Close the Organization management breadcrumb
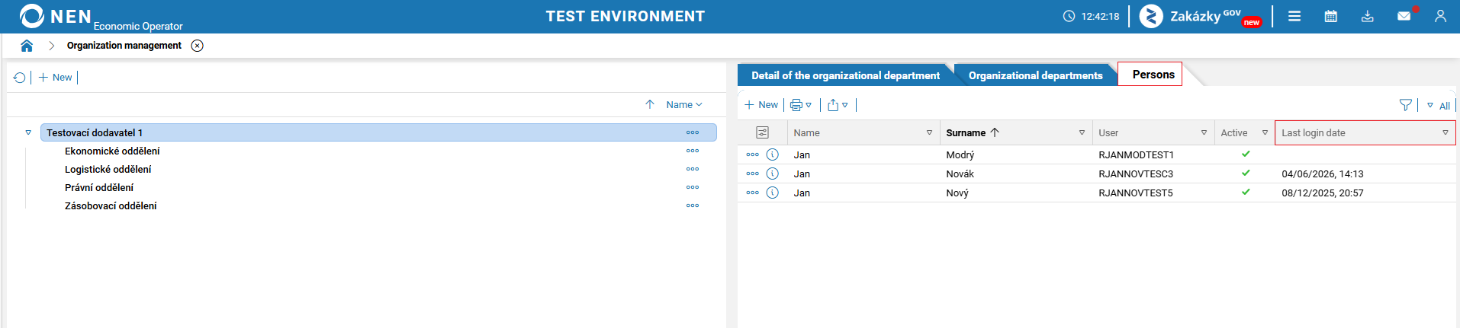The height and width of the screenshot is (328, 1460). (197, 46)
